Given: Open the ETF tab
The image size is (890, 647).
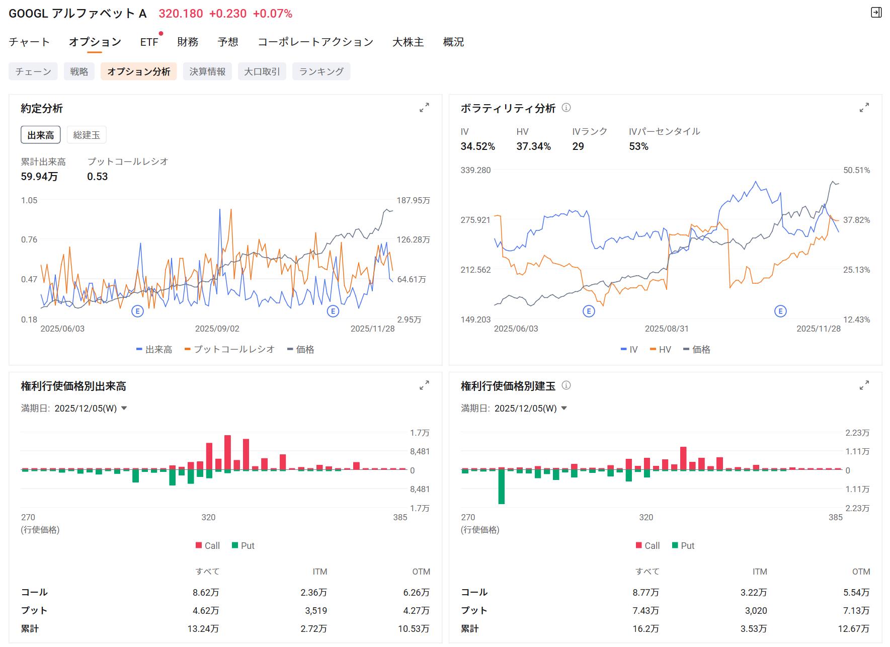Looking at the screenshot, I should [149, 42].
